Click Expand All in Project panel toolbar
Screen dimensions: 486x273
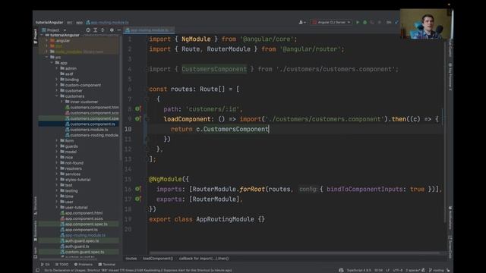(x=95, y=30)
